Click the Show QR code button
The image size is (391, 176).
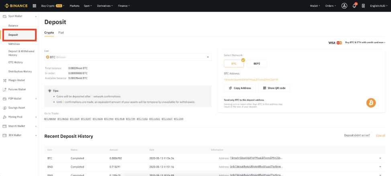pos(274,88)
